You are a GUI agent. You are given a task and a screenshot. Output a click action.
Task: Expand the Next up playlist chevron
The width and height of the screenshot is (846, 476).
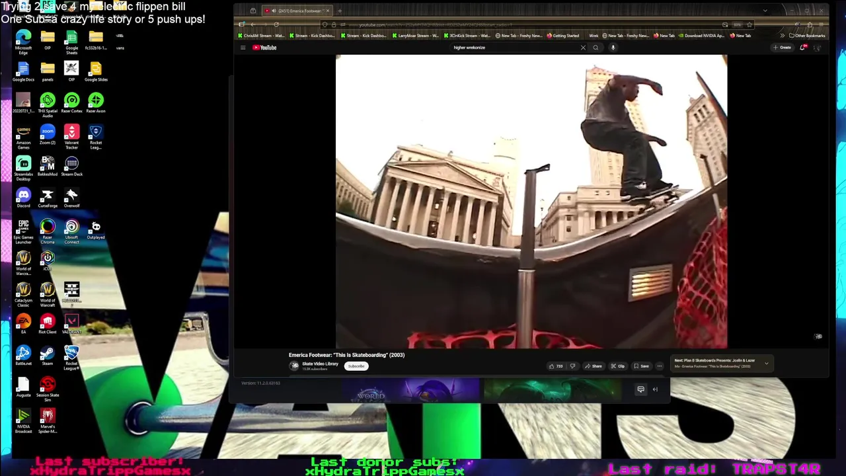coord(767,364)
